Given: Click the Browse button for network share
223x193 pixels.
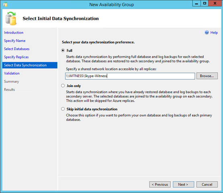Looking at the screenshot, I should [207, 76].
